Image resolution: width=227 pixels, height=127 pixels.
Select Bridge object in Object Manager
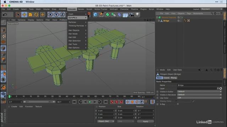point(166,21)
